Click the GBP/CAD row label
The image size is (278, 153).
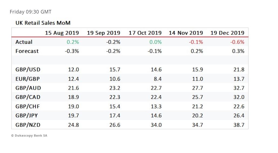point(28,97)
